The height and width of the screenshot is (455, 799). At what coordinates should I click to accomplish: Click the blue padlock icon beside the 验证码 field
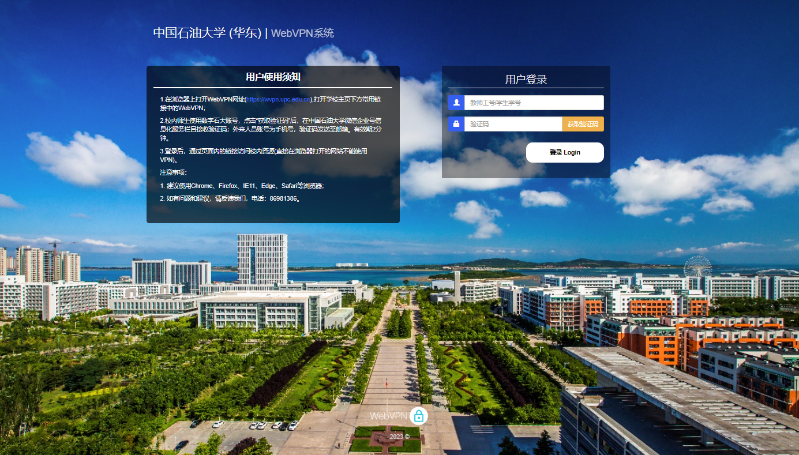pyautogui.click(x=456, y=124)
